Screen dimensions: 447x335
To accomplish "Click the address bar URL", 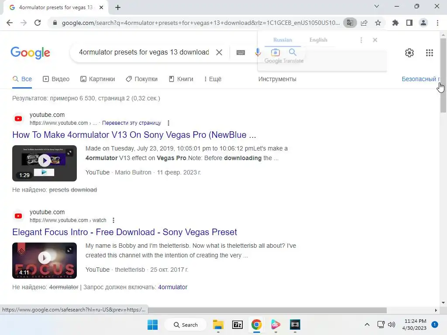I will point(201,23).
